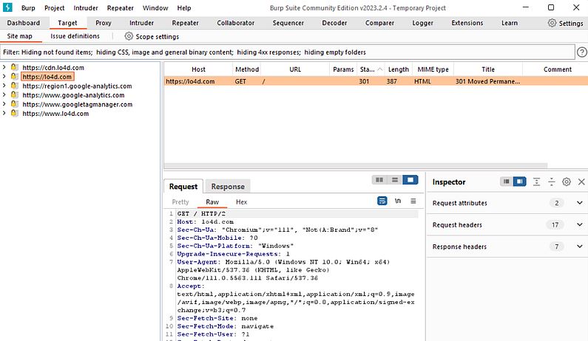Viewport: 588px width, 341px height.
Task: Set the Inspector to docked-right layout
Action: coord(520,182)
